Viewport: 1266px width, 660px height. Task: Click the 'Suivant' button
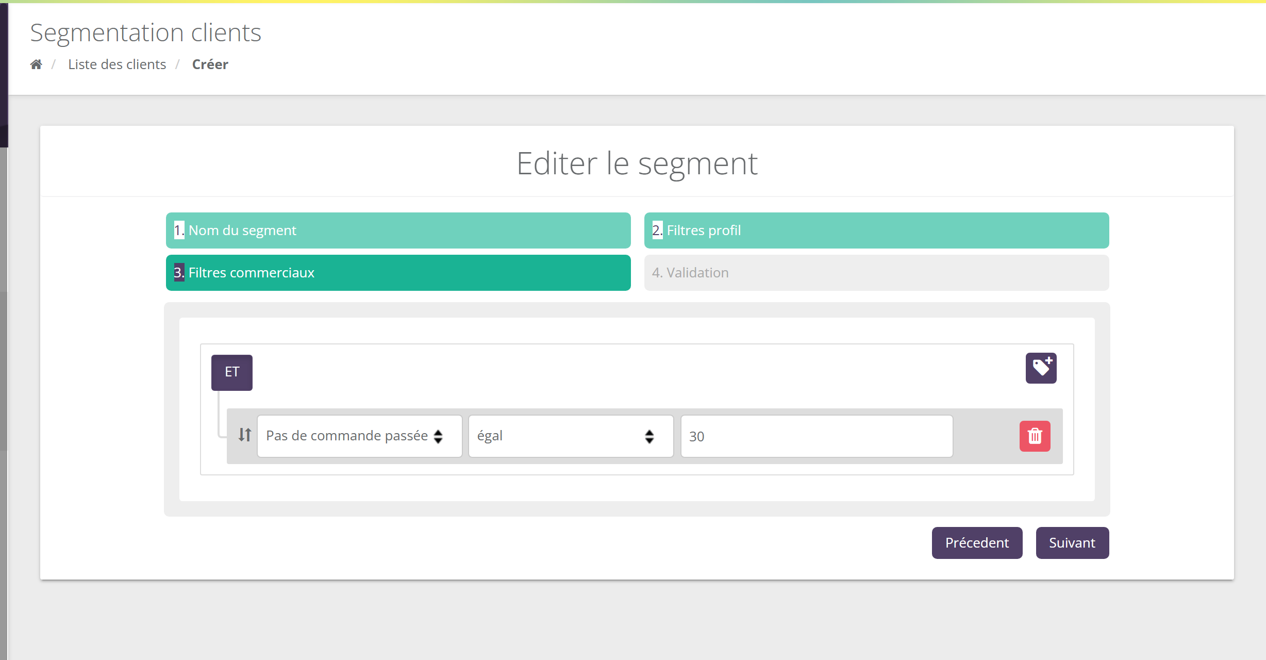pyautogui.click(x=1072, y=543)
